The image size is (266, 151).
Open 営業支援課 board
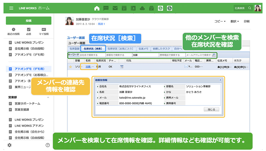click(x=22, y=110)
